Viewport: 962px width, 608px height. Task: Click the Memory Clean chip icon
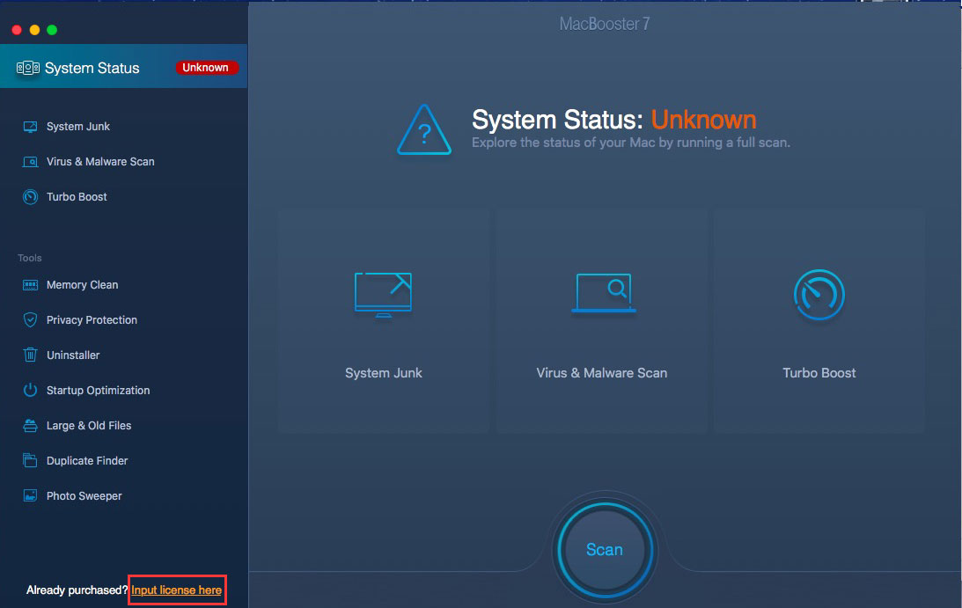click(x=30, y=285)
